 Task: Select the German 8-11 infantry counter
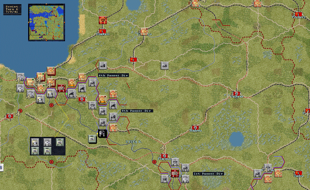[x=185, y=179]
